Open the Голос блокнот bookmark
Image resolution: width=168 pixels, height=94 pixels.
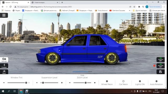coord(101,10)
